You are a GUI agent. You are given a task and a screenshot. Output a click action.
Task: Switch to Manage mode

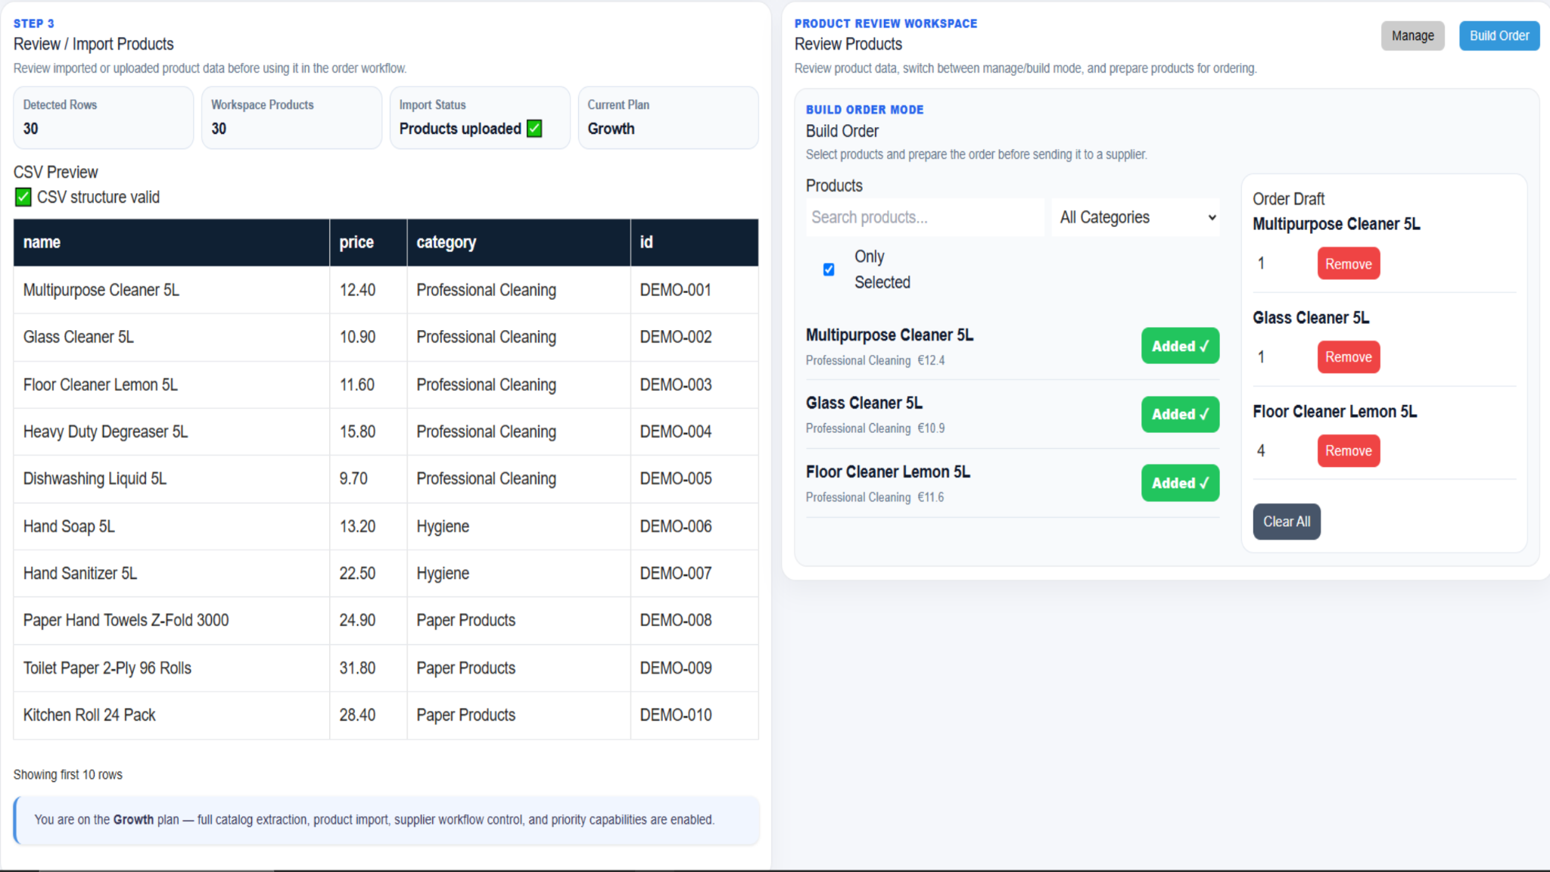click(1412, 36)
